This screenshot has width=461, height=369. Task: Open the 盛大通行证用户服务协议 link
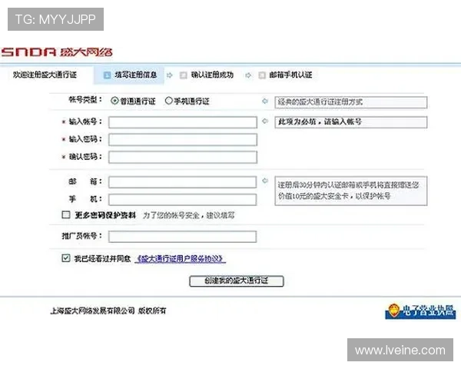pyautogui.click(x=181, y=258)
